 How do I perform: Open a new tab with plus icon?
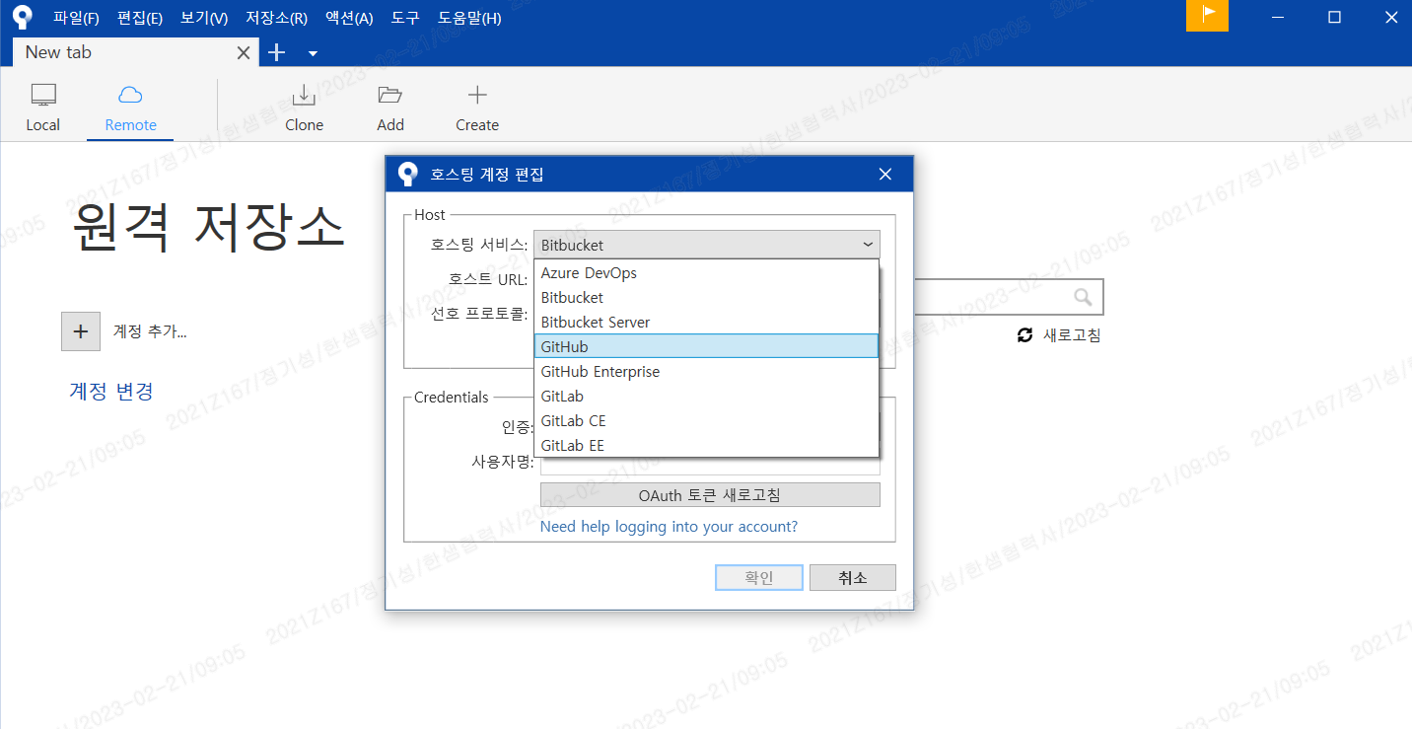(277, 52)
